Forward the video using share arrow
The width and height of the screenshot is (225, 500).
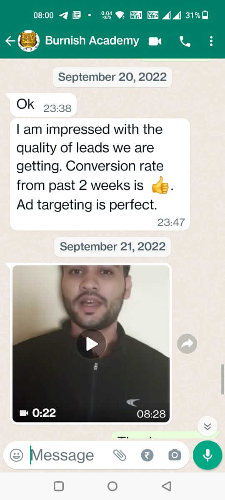(187, 343)
